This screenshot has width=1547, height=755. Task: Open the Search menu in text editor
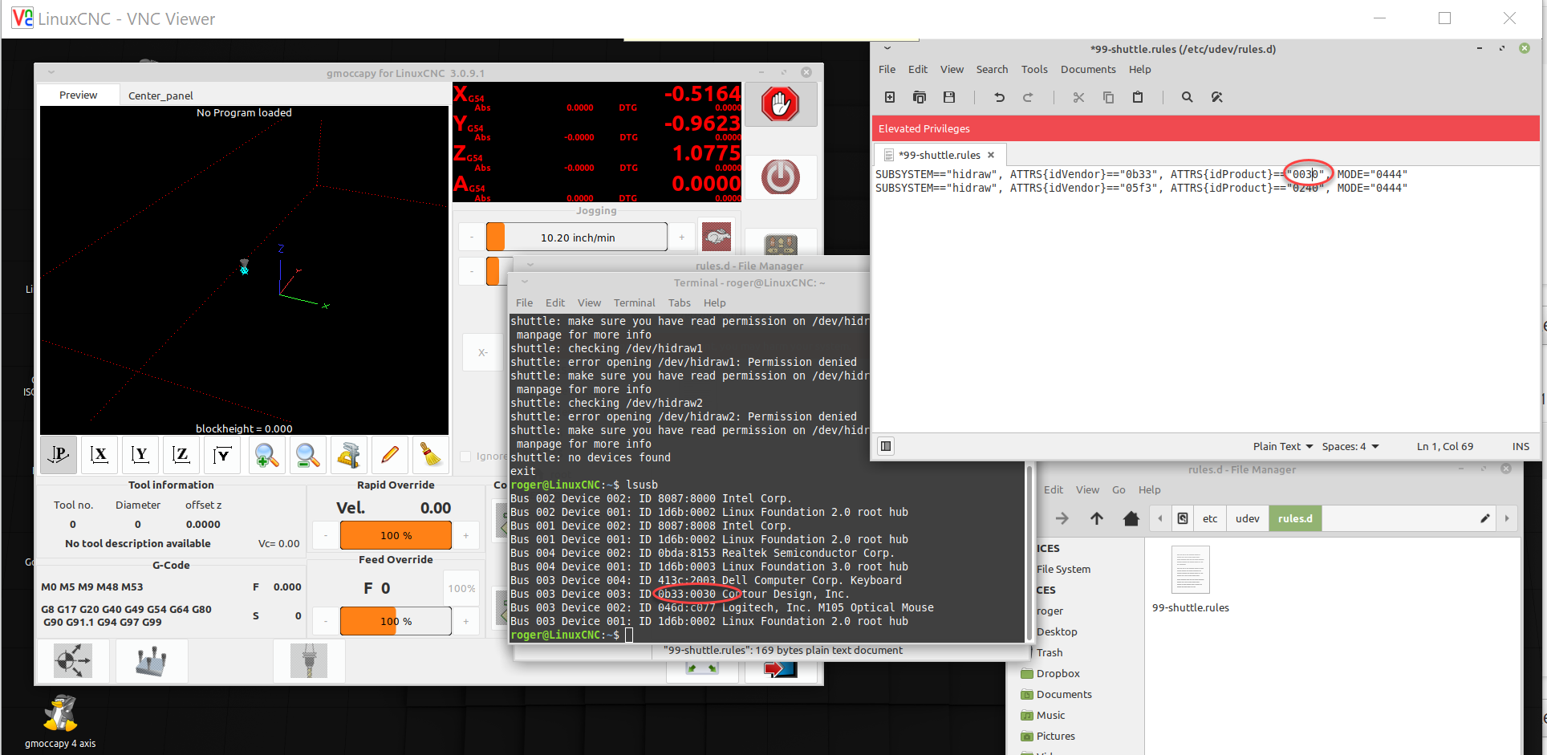[992, 70]
